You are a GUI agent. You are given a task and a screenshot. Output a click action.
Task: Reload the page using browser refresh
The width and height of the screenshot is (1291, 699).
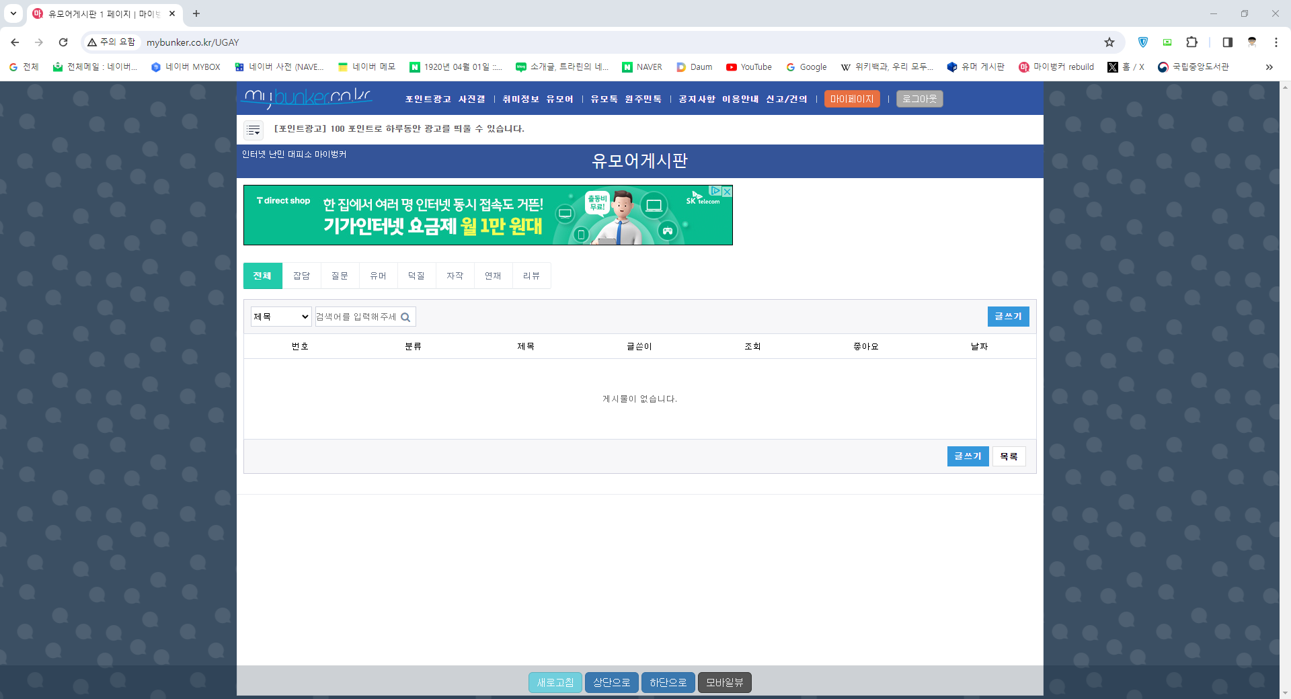click(63, 42)
